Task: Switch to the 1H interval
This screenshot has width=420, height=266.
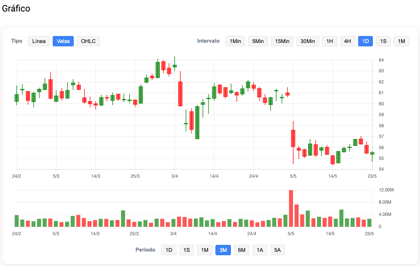Action: pyautogui.click(x=330, y=41)
